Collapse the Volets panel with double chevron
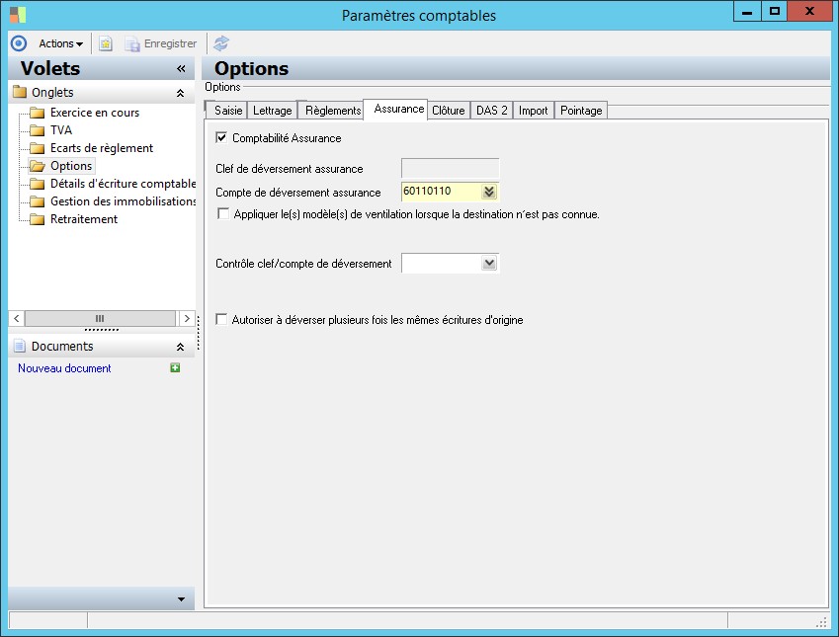839x637 pixels. coord(181,68)
